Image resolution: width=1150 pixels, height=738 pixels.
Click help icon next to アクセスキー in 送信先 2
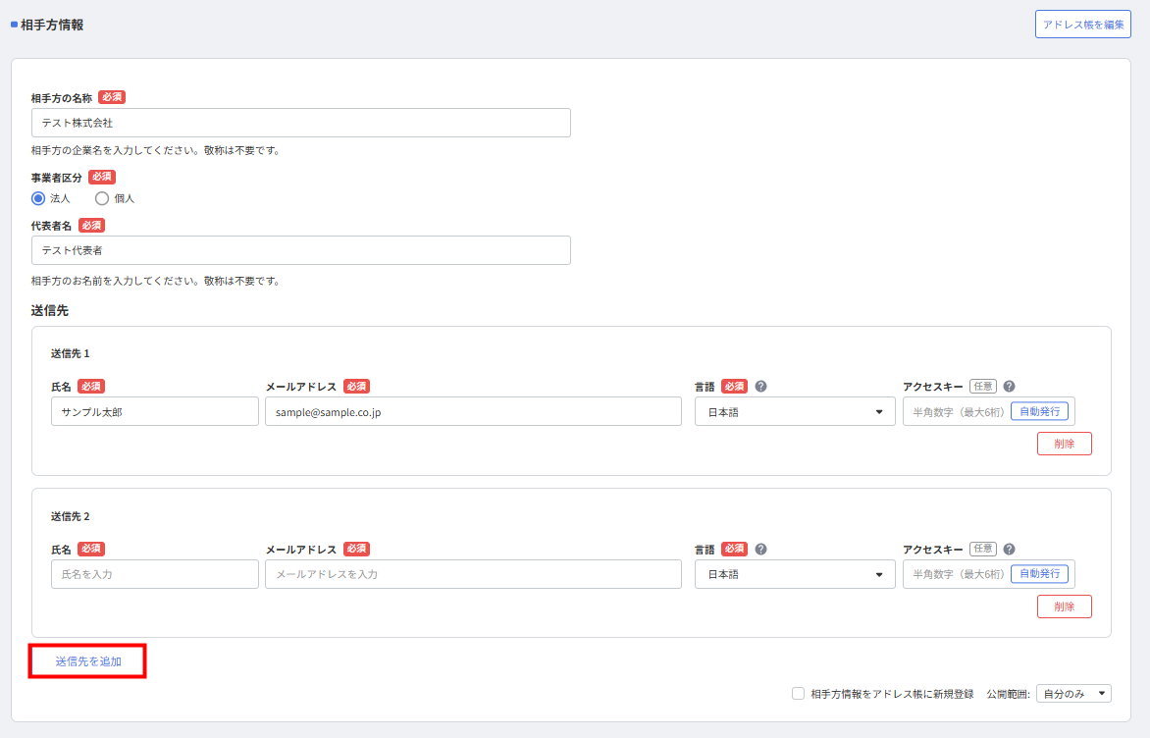(1009, 550)
